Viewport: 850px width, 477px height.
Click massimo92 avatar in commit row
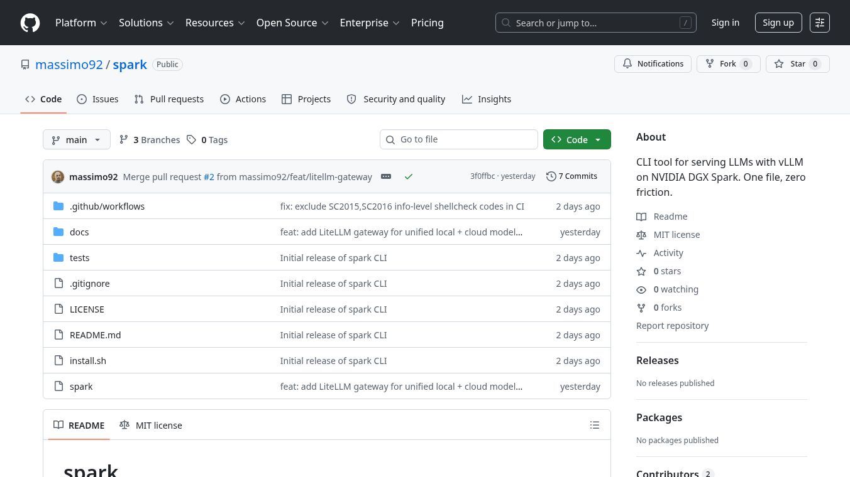coord(58,176)
